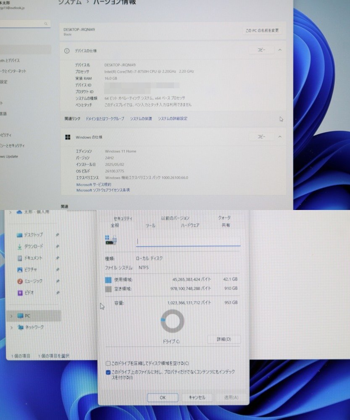Expand the PC tree node
Screen dimensions: 350x420
pyautogui.click(x=11, y=316)
